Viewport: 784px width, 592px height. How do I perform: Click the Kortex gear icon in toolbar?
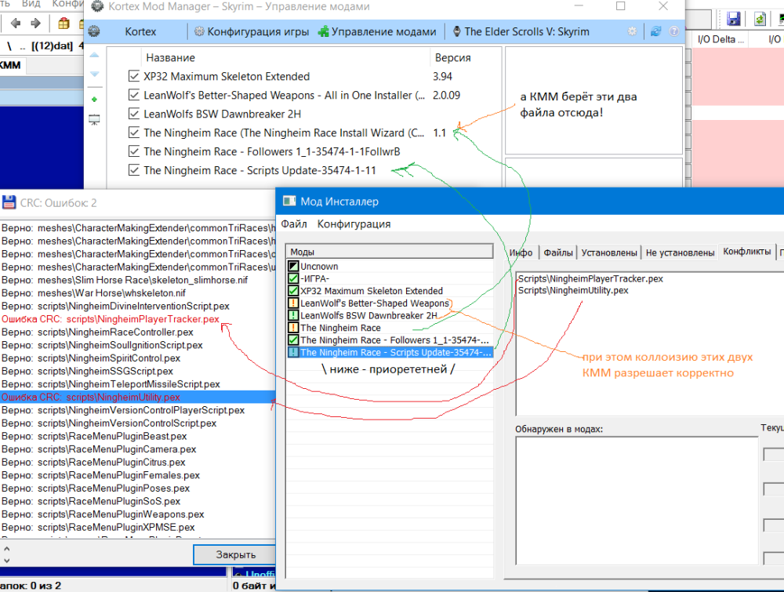click(x=94, y=31)
